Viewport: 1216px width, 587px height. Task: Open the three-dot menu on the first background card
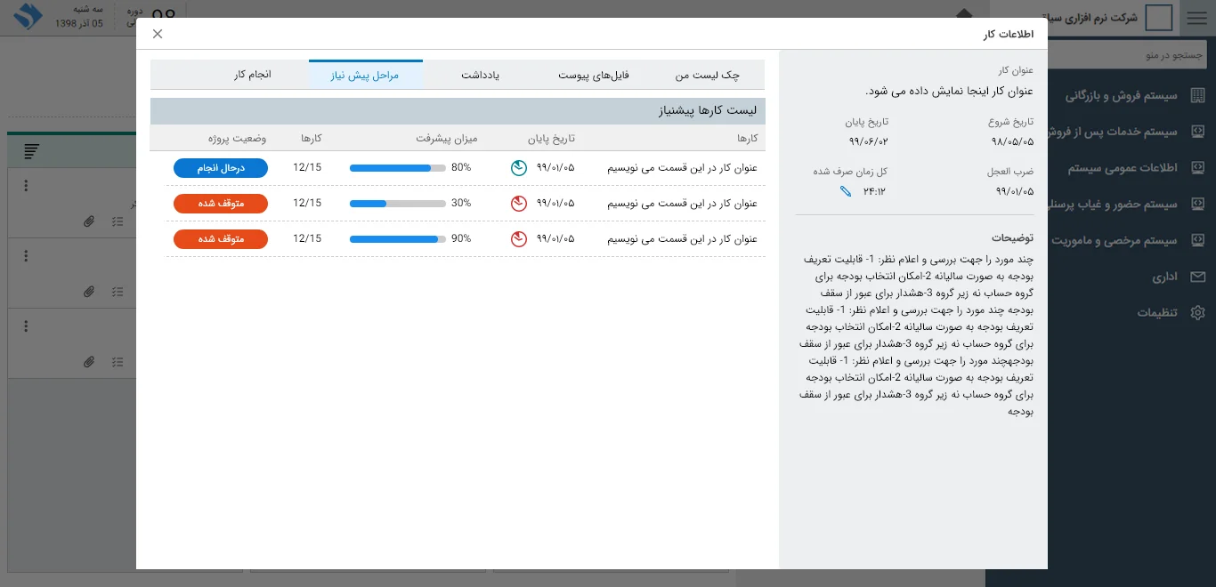[x=26, y=186]
